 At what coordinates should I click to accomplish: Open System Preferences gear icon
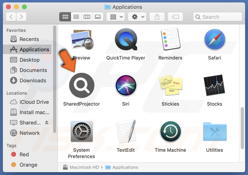82,131
